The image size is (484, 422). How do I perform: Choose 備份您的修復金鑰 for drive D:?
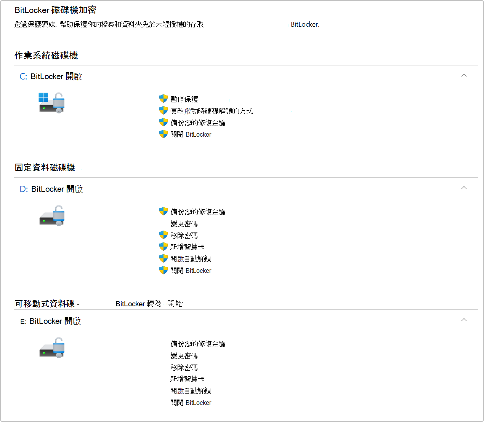coord(198,212)
